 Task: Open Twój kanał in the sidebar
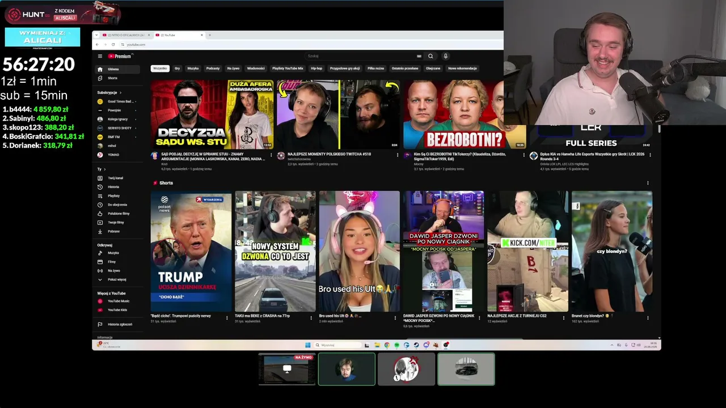[x=116, y=178]
